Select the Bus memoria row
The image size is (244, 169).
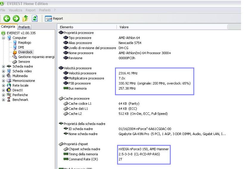click(x=100, y=88)
